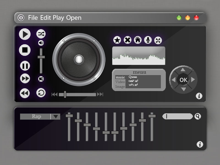Click the magnifier search icon

(x=198, y=116)
